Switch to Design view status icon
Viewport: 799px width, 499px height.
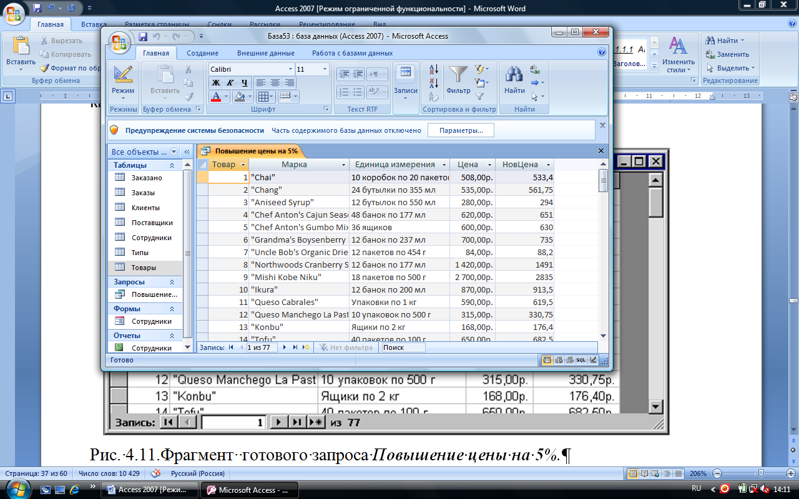[x=593, y=360]
